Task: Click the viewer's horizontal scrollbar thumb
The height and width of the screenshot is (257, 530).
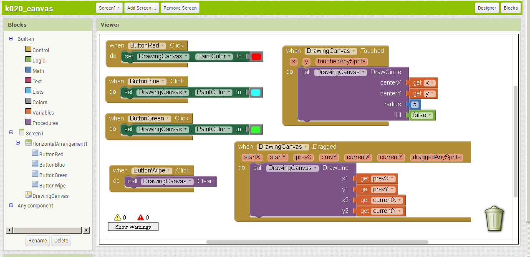Action: (317, 242)
